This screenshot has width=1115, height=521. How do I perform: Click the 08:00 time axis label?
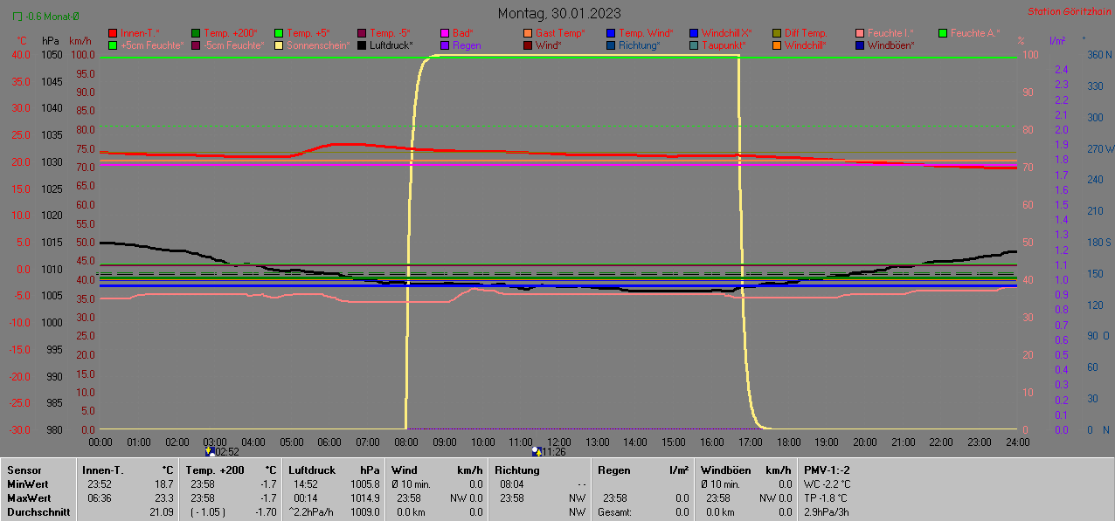pyautogui.click(x=406, y=442)
